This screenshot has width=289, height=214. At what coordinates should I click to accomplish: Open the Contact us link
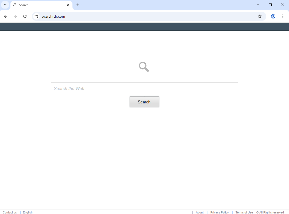(10, 212)
